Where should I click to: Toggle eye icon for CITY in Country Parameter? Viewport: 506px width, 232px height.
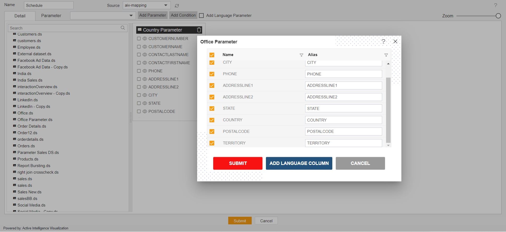pos(145,95)
